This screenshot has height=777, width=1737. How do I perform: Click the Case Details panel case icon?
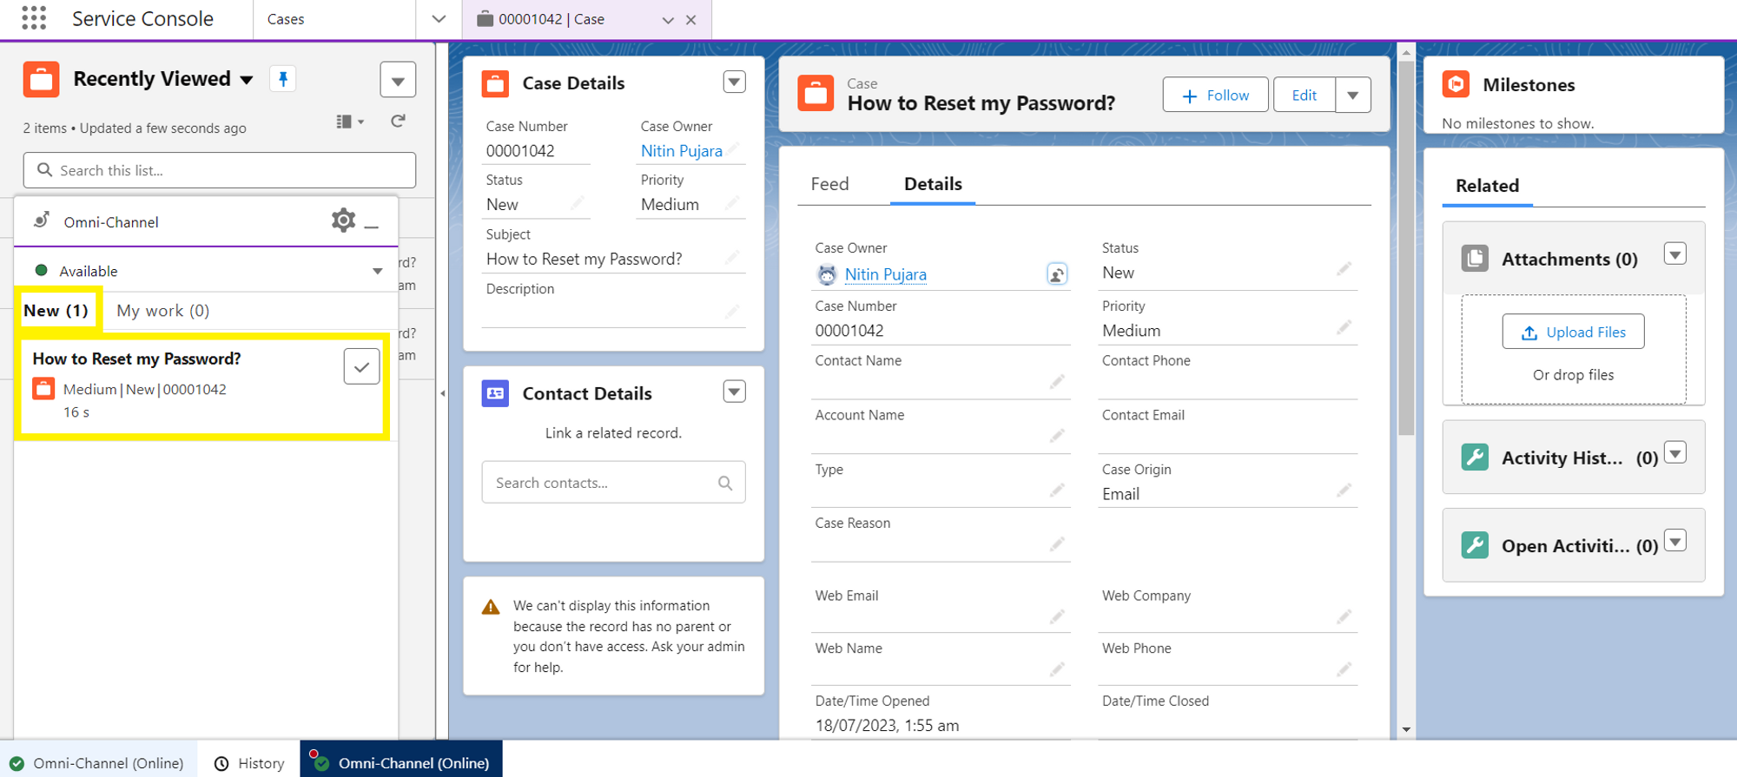click(495, 83)
